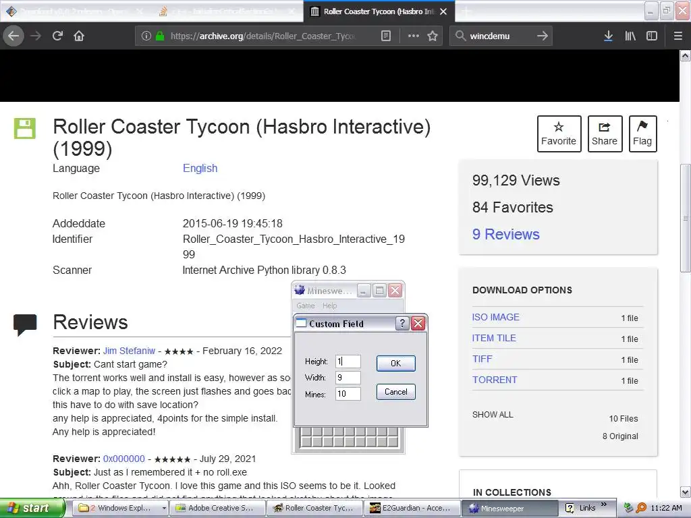Open the library bookshelf icon
This screenshot has width=691, height=518.
pyautogui.click(x=630, y=36)
